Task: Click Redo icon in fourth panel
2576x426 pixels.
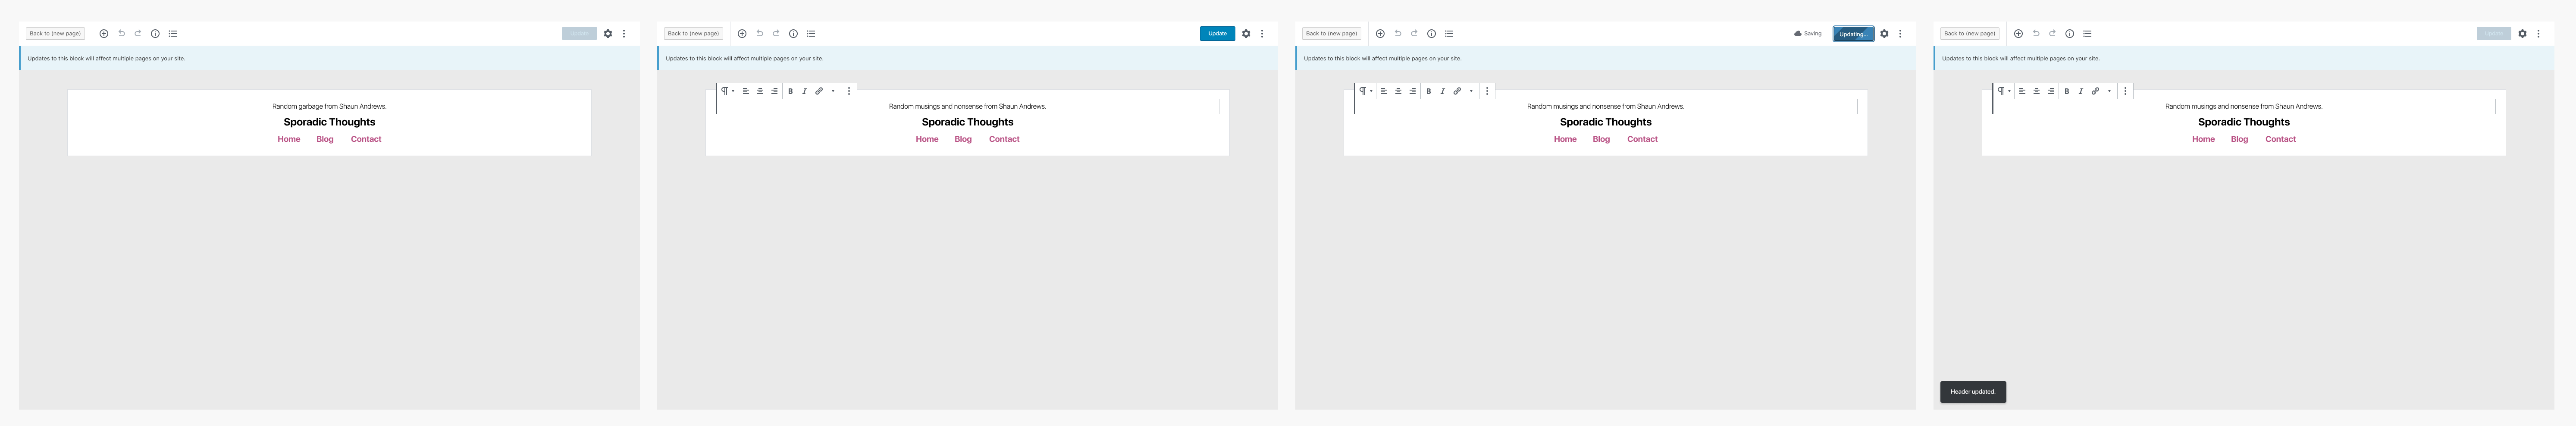Action: (x=2052, y=34)
